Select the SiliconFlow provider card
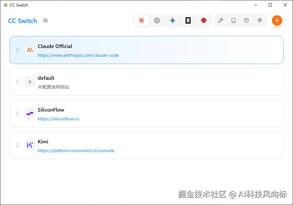293x205 pixels. tap(146, 114)
